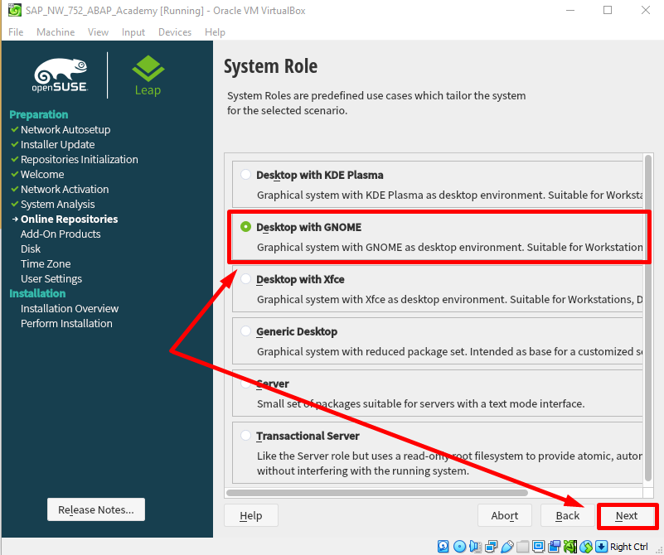This screenshot has height=555, width=664.
Task: Open the Machine menu
Action: pos(56,32)
